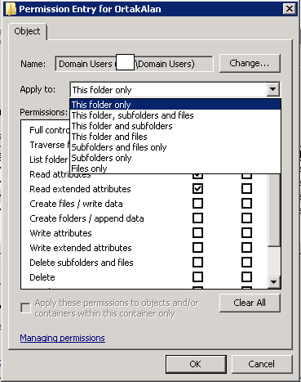This screenshot has width=301, height=382.
Task: Check Deny for Write attributes
Action: pos(246,233)
